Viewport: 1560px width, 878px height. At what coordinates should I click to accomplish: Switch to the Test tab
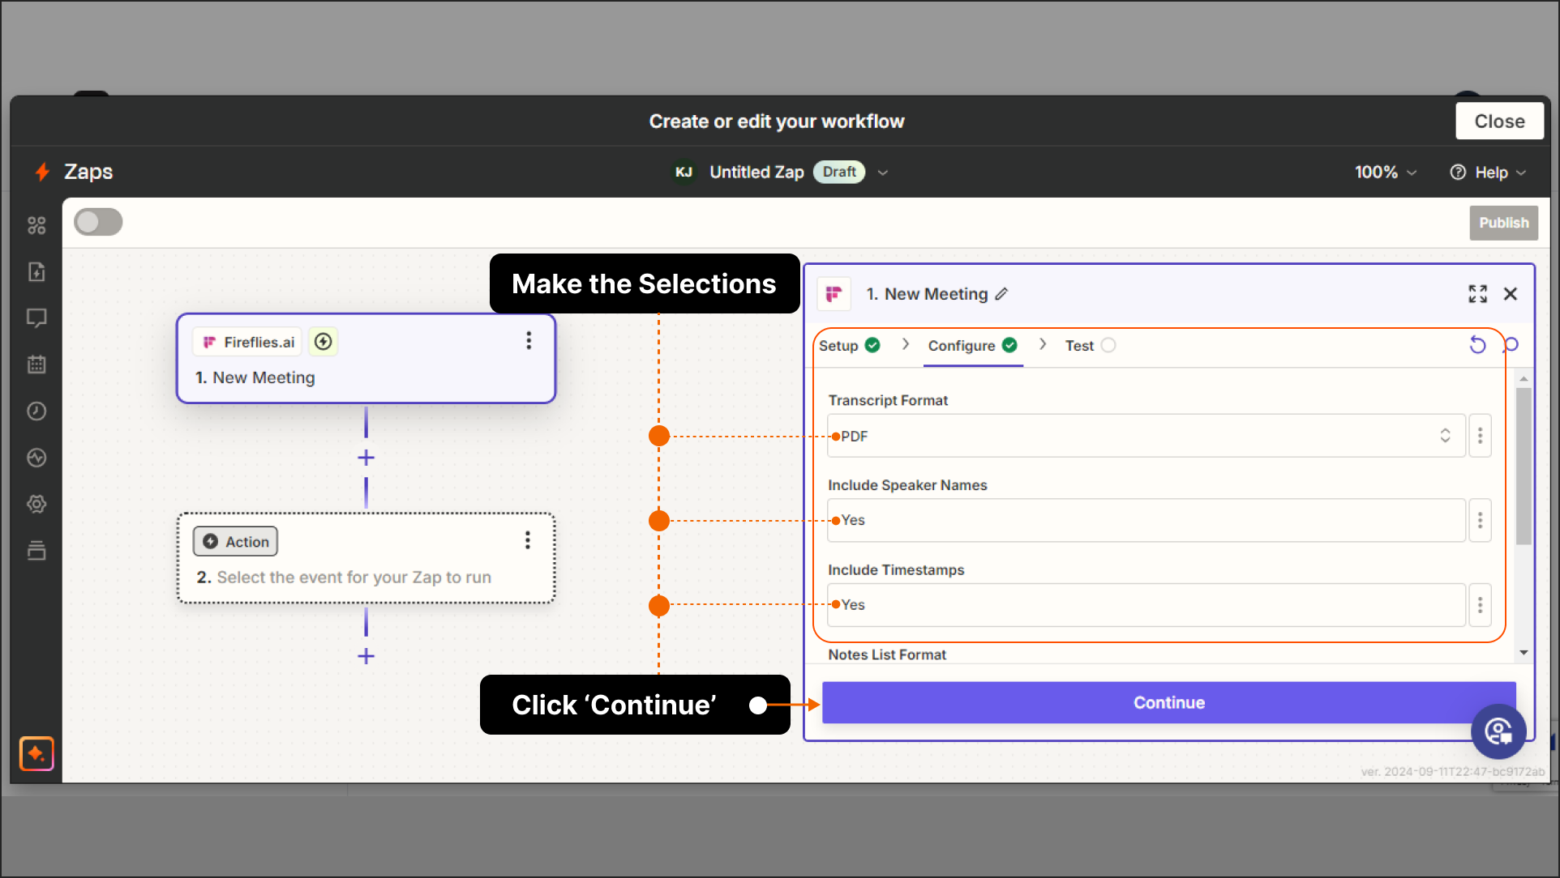pos(1078,345)
